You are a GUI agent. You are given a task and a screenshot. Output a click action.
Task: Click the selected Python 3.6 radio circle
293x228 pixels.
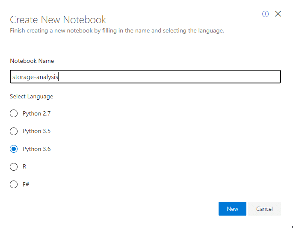pyautogui.click(x=14, y=149)
